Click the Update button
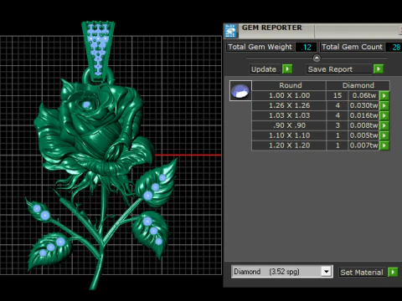The width and height of the screenshot is (402, 301). (x=265, y=69)
